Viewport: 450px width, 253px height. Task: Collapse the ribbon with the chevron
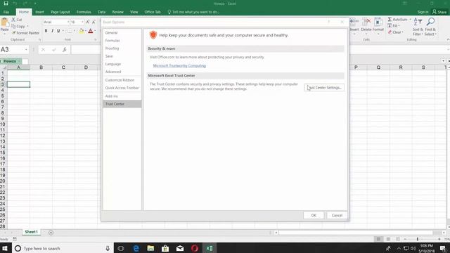click(448, 39)
